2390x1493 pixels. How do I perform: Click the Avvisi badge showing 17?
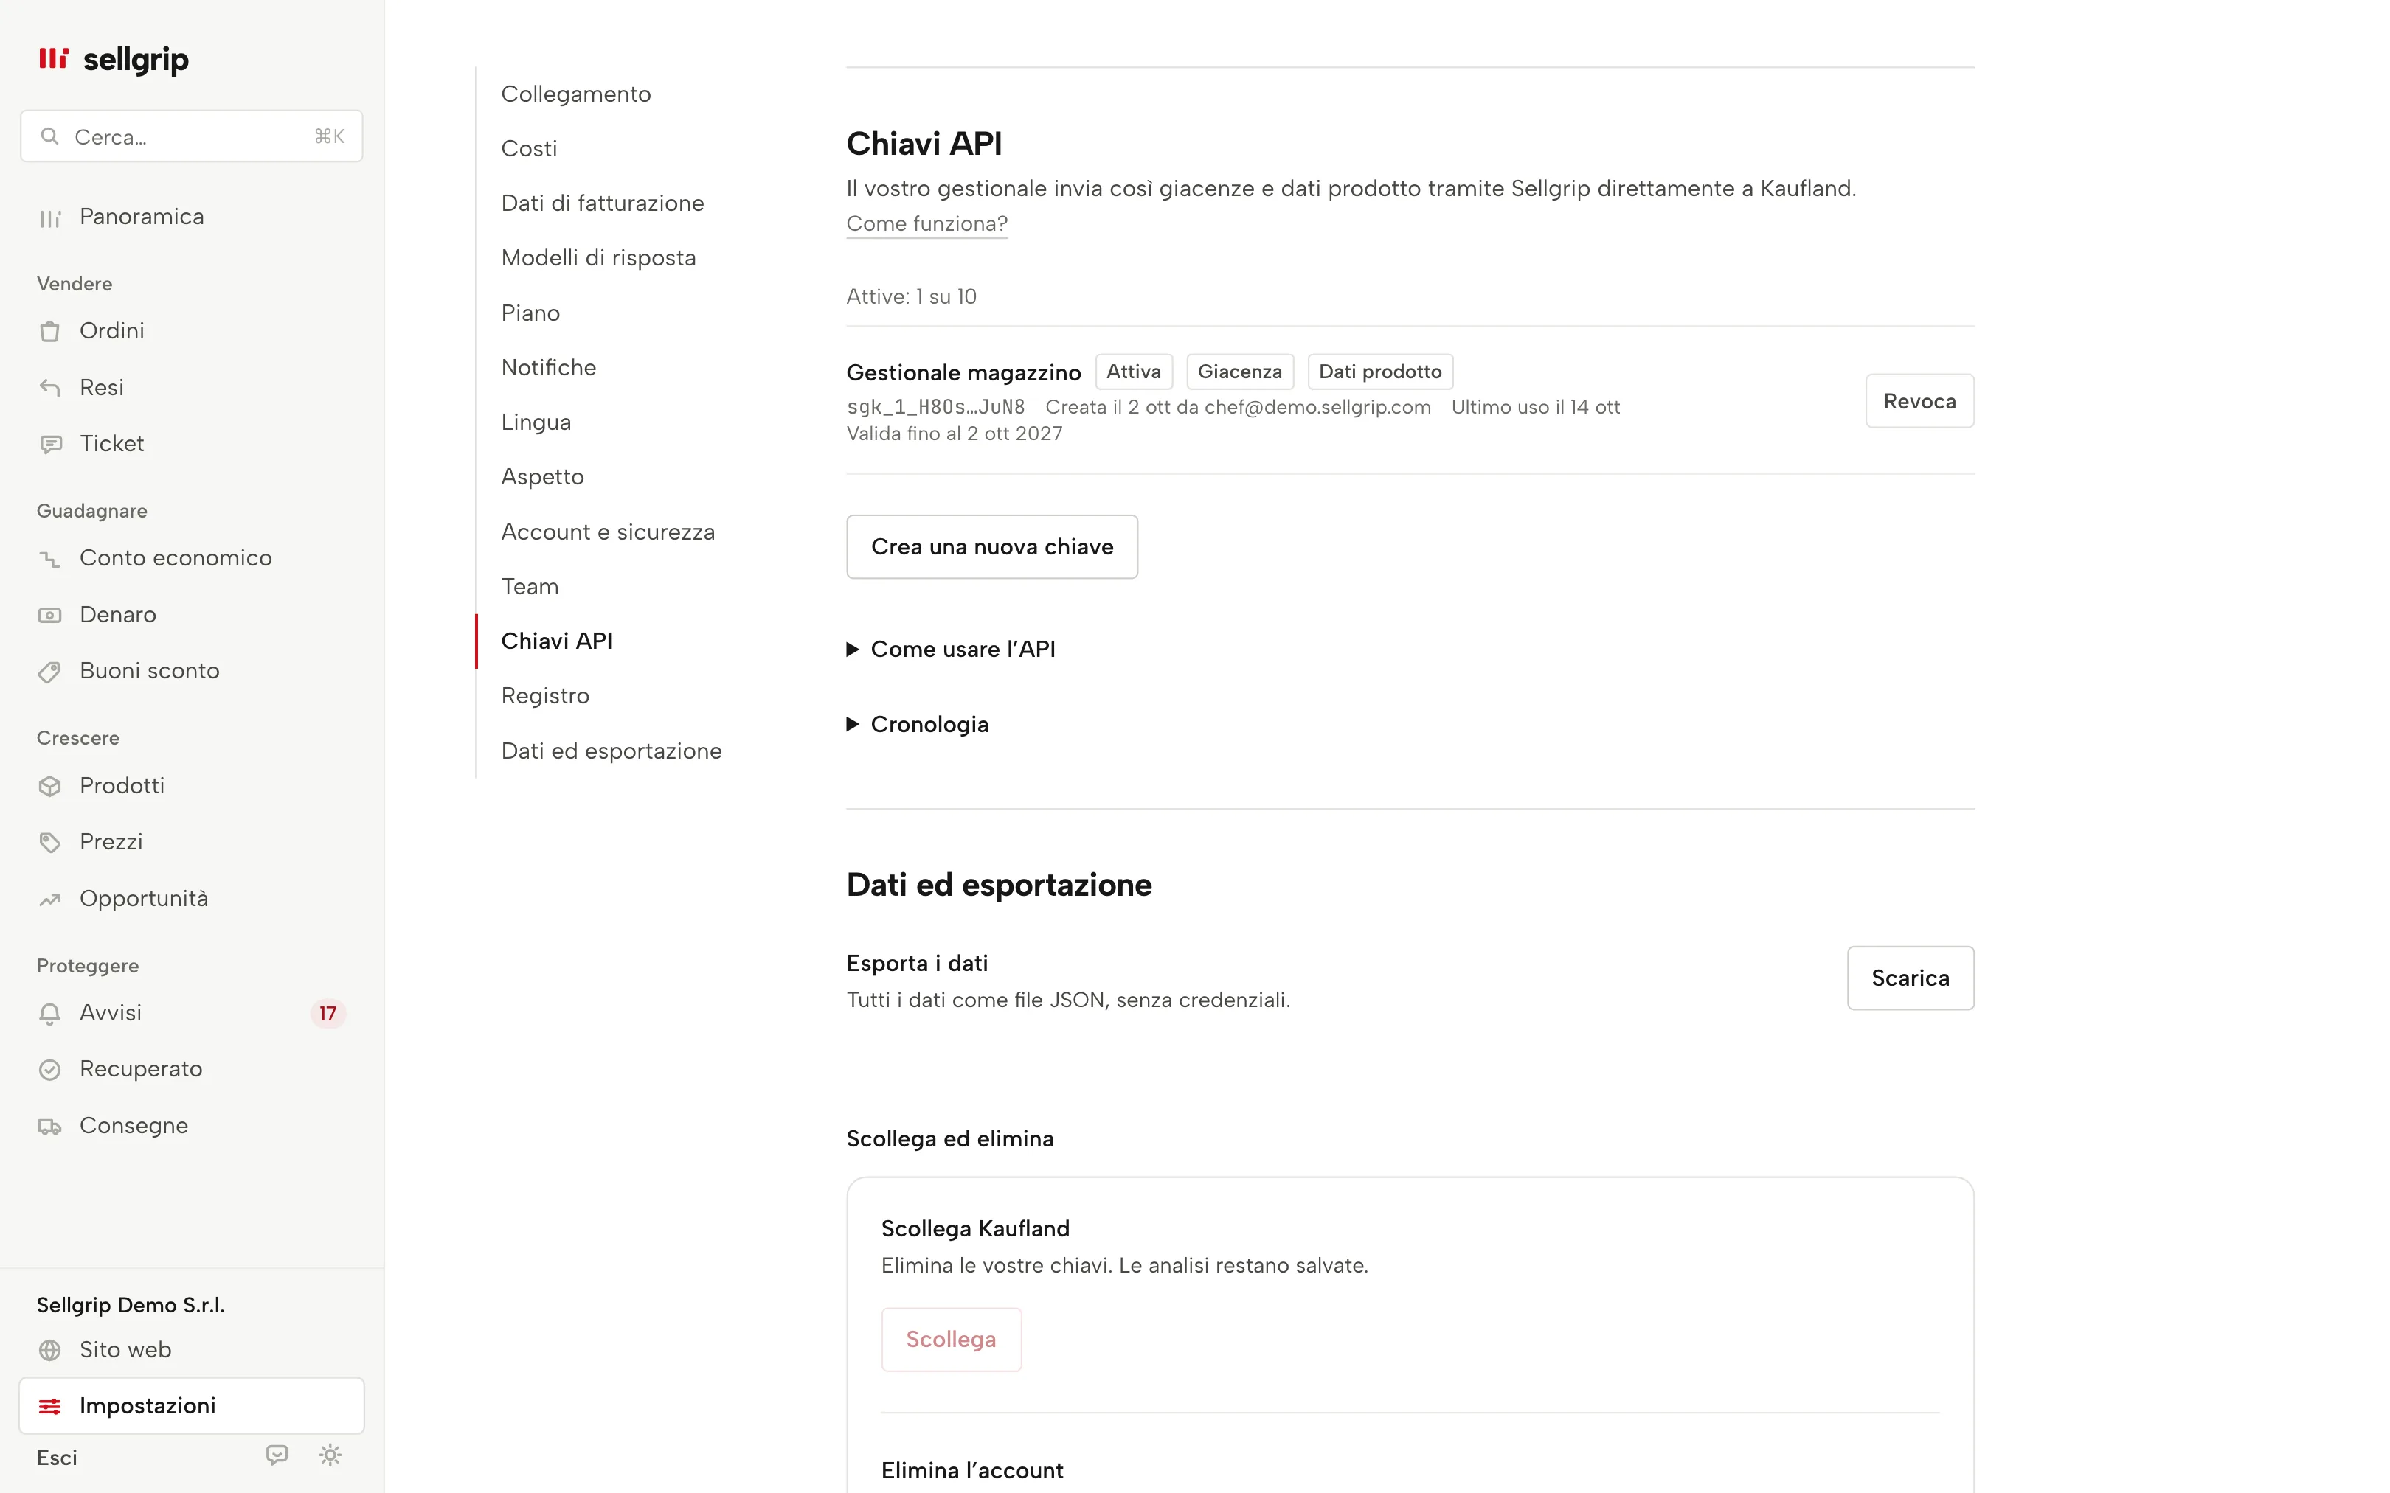(328, 1013)
